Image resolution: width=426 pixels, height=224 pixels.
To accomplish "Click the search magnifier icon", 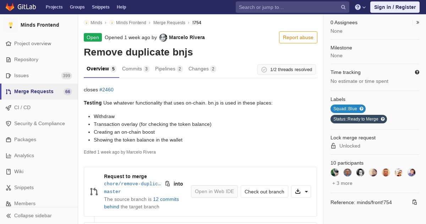I will 343,7.
